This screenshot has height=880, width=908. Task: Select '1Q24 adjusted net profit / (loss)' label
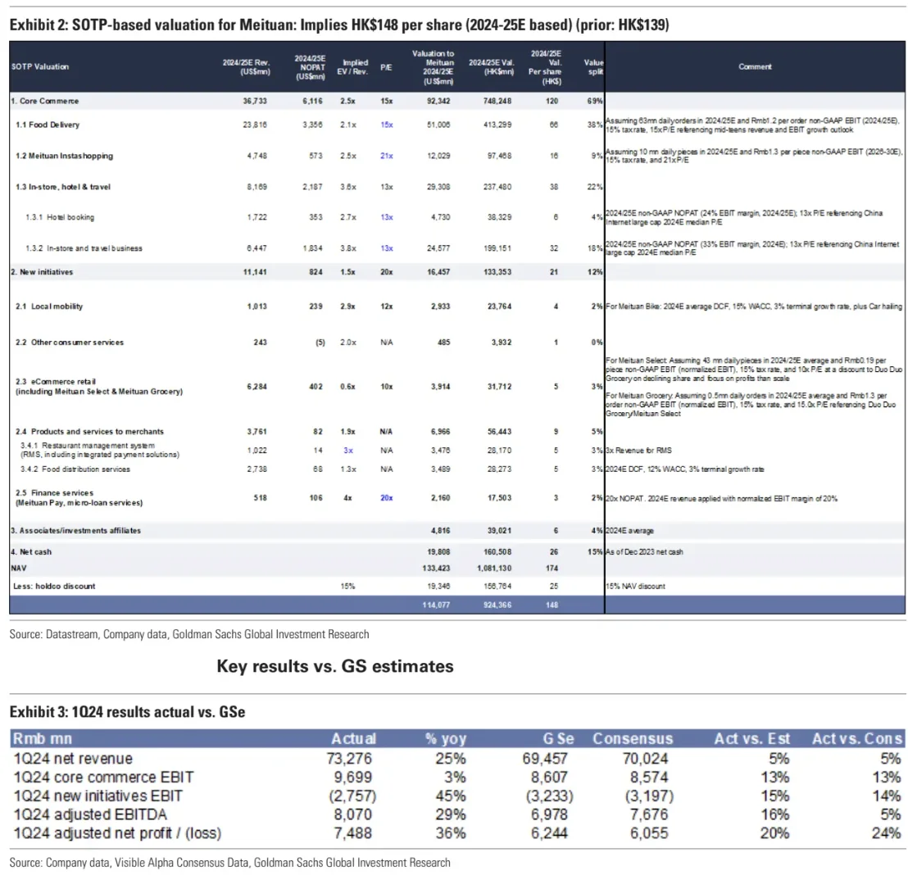point(117,833)
